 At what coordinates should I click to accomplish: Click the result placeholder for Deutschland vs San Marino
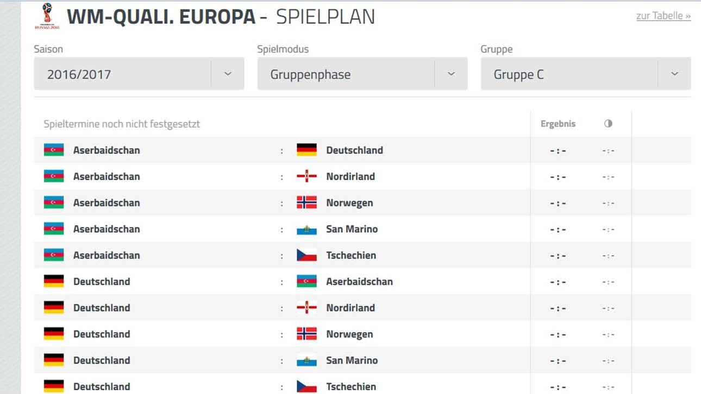point(558,360)
